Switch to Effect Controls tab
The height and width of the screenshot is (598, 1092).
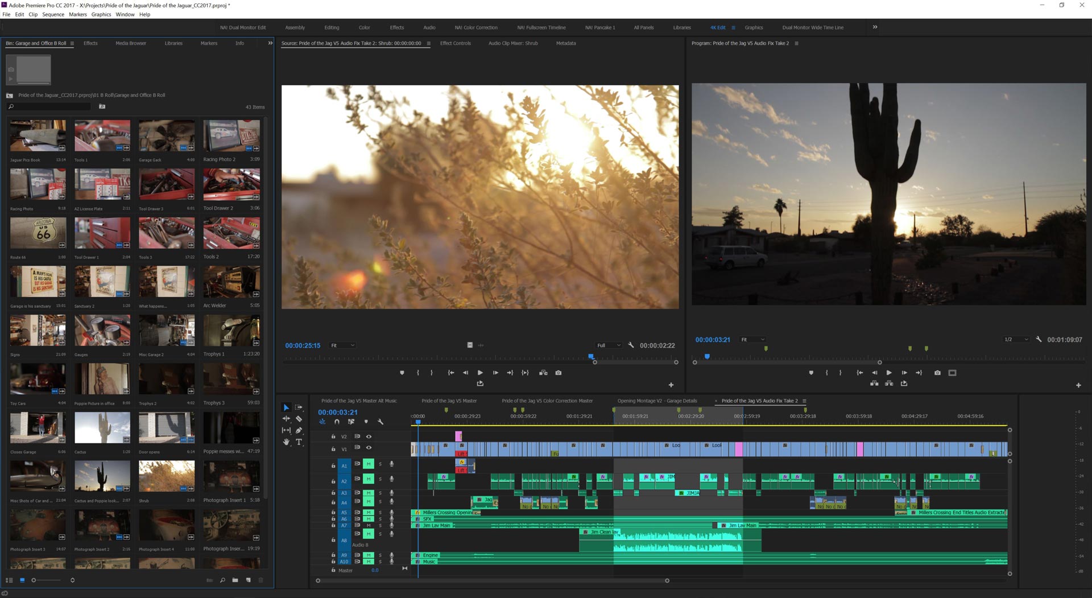455,43
